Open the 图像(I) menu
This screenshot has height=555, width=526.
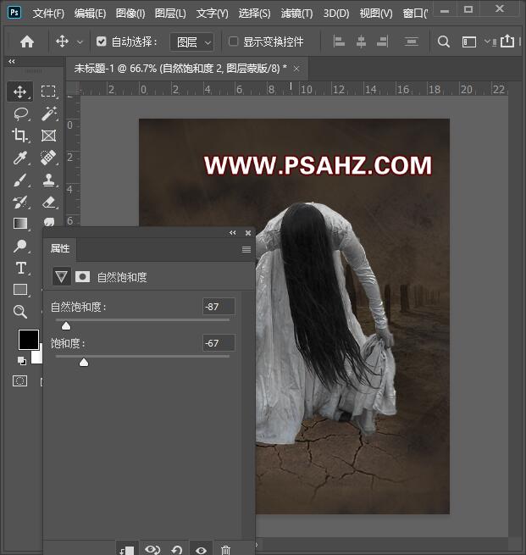pos(130,14)
